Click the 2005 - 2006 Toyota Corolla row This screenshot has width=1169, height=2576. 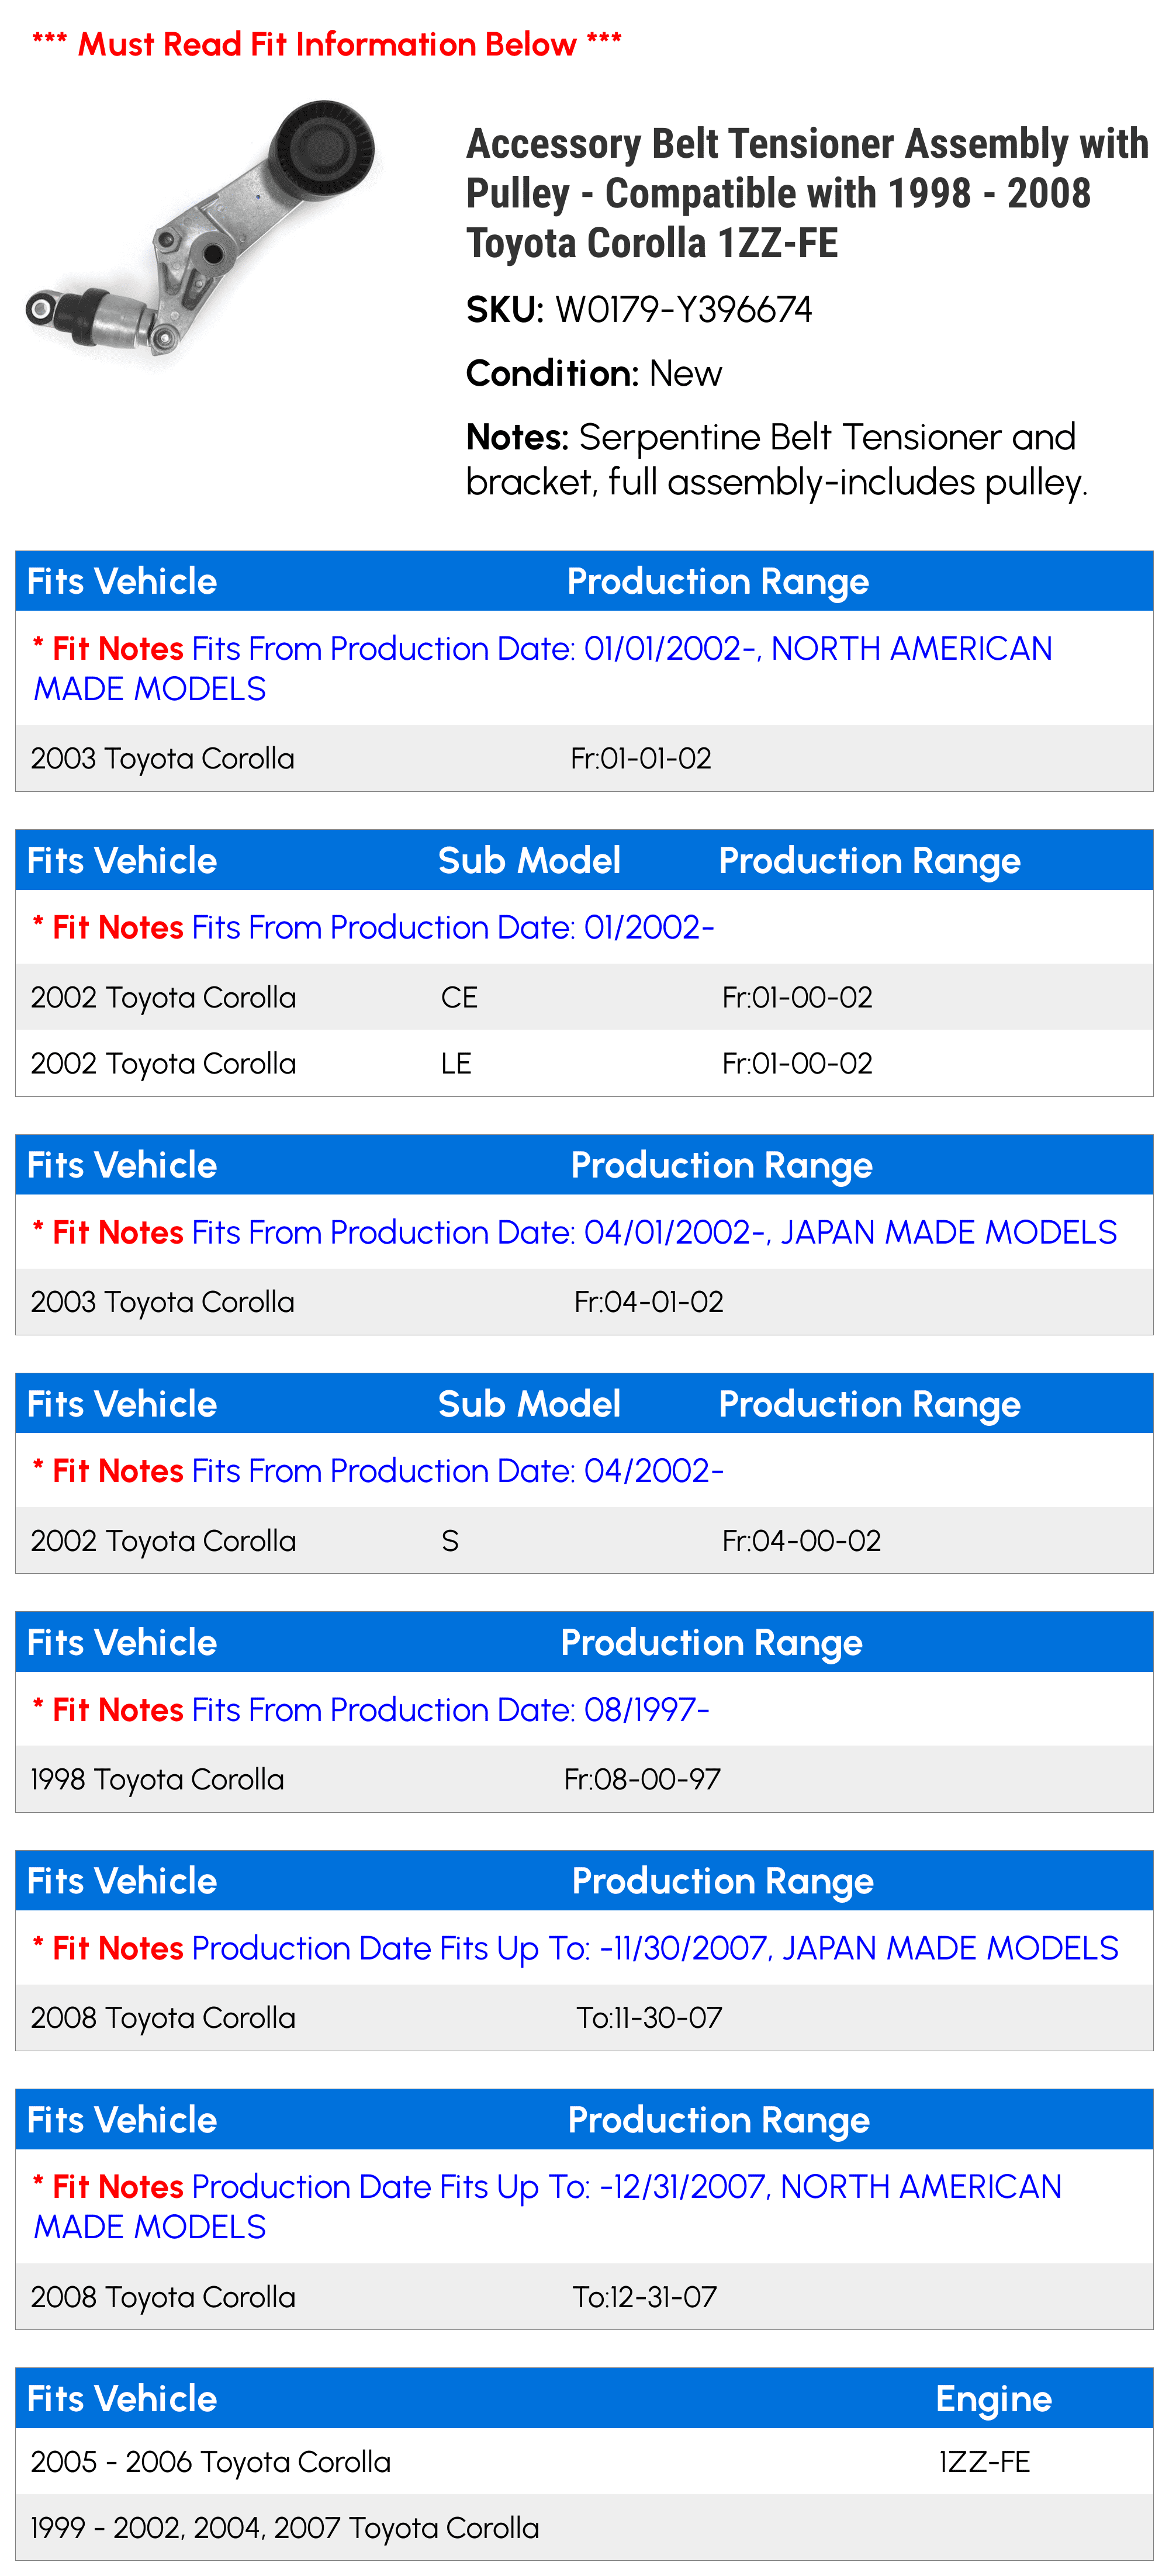pos(584,2462)
